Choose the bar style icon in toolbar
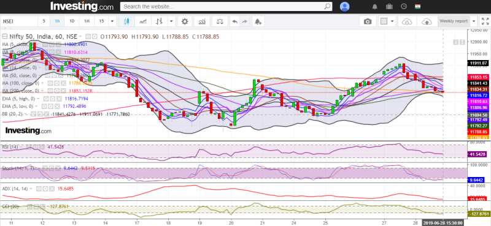The width and height of the screenshot is (491, 226). (159, 21)
